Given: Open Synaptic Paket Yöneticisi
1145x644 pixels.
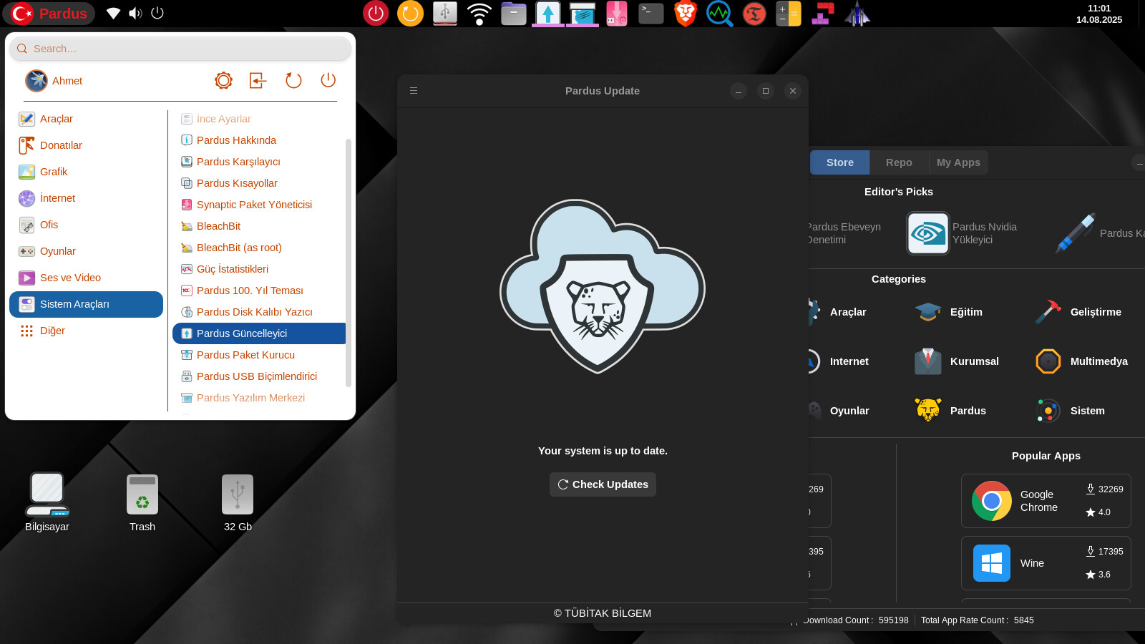Looking at the screenshot, I should click(258, 205).
